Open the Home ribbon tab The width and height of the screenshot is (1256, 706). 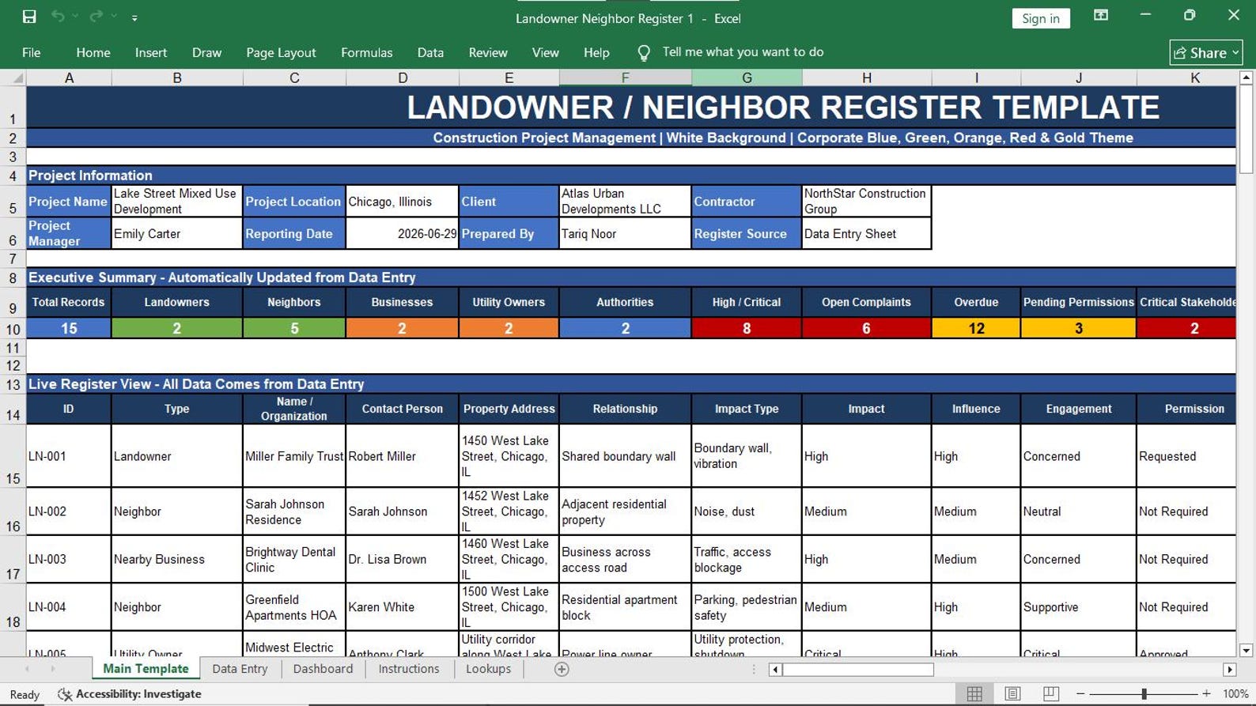(93, 52)
